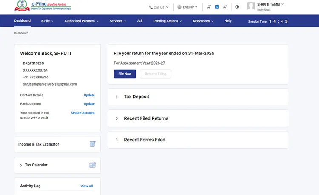319x195 pixels.
Task: Click the masked number XXXXXXXX0764
Action: coord(35,70)
